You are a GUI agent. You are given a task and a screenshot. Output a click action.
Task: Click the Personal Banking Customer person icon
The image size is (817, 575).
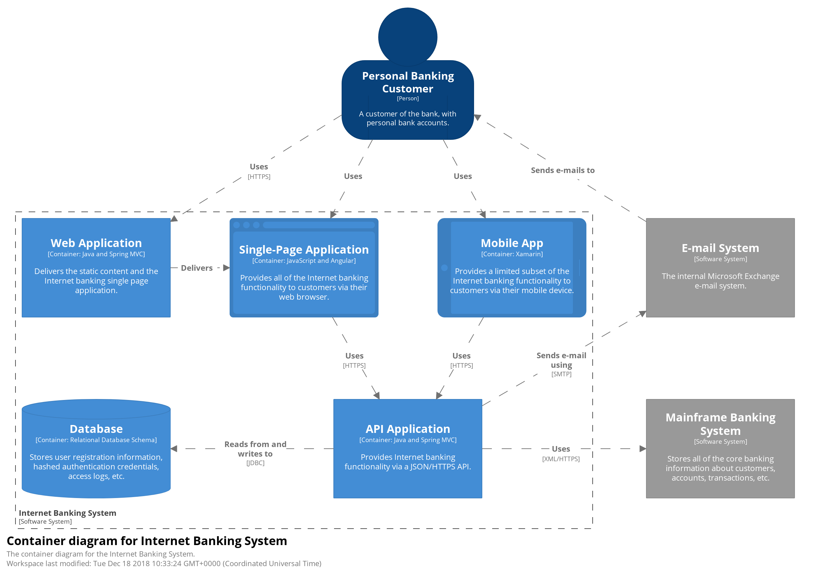[408, 81]
